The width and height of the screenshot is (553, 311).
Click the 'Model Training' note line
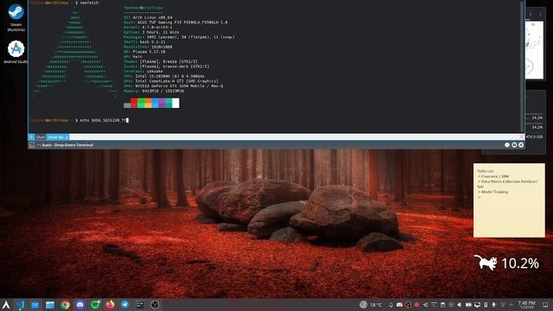click(x=494, y=192)
